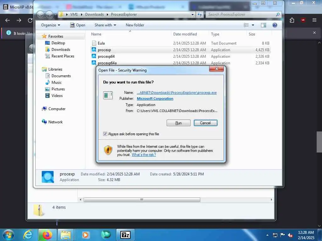Sort files by Name column
The height and width of the screenshot is (241, 322).
point(96,34)
